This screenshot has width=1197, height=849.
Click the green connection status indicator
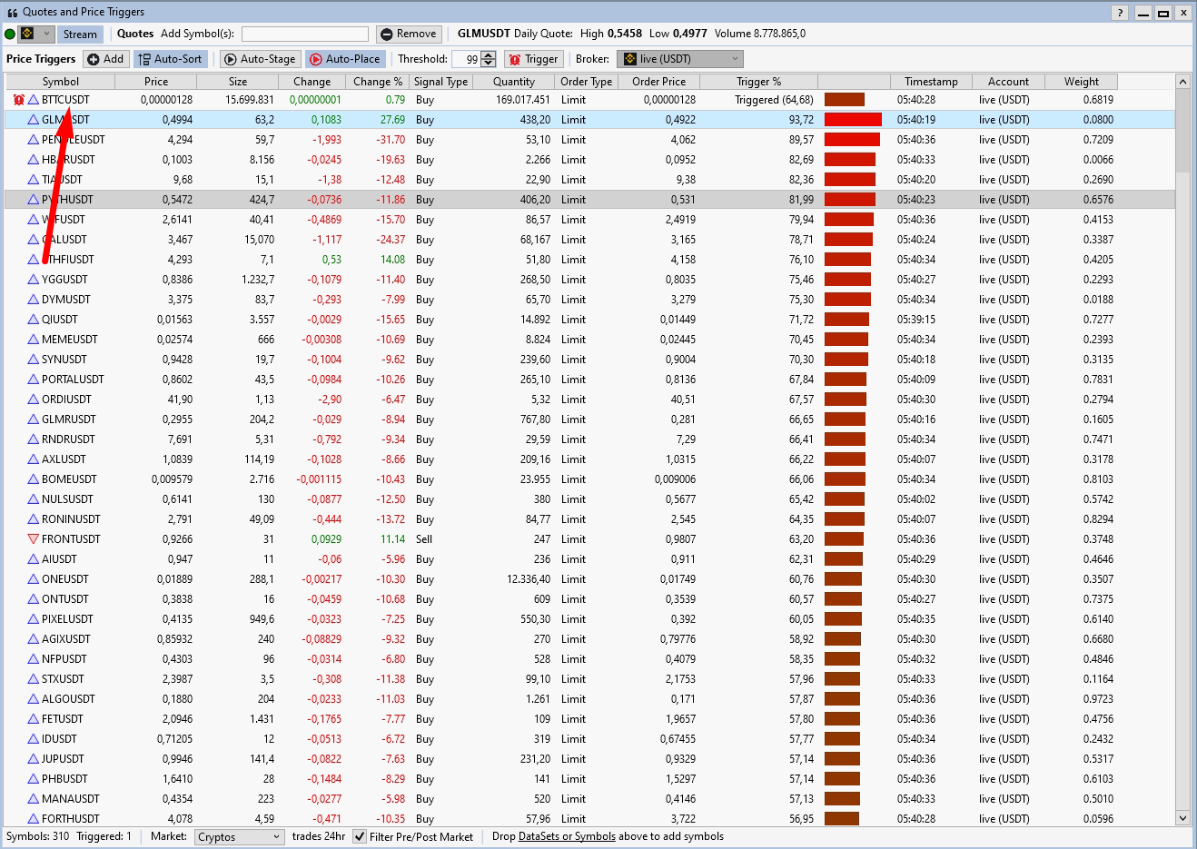[10, 35]
